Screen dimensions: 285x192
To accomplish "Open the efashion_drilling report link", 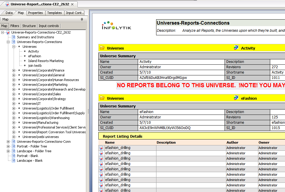I will click(118, 147).
